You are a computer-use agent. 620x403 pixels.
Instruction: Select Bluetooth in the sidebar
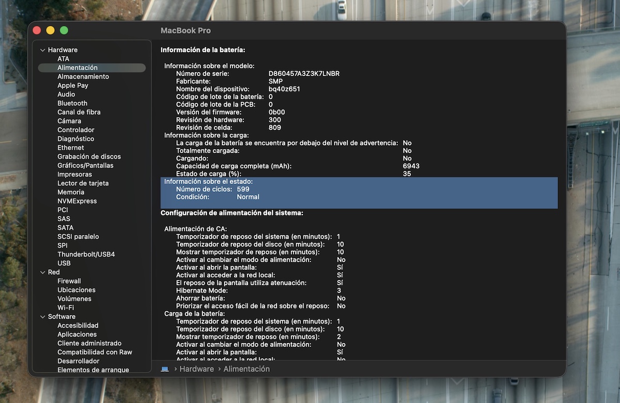[x=72, y=103]
